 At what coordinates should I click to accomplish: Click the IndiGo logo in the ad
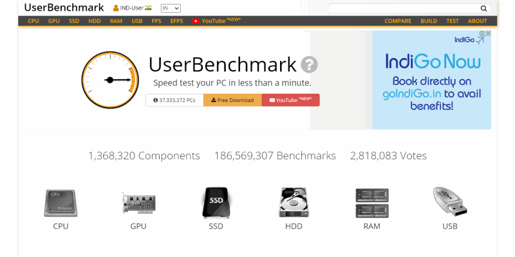coord(469,40)
